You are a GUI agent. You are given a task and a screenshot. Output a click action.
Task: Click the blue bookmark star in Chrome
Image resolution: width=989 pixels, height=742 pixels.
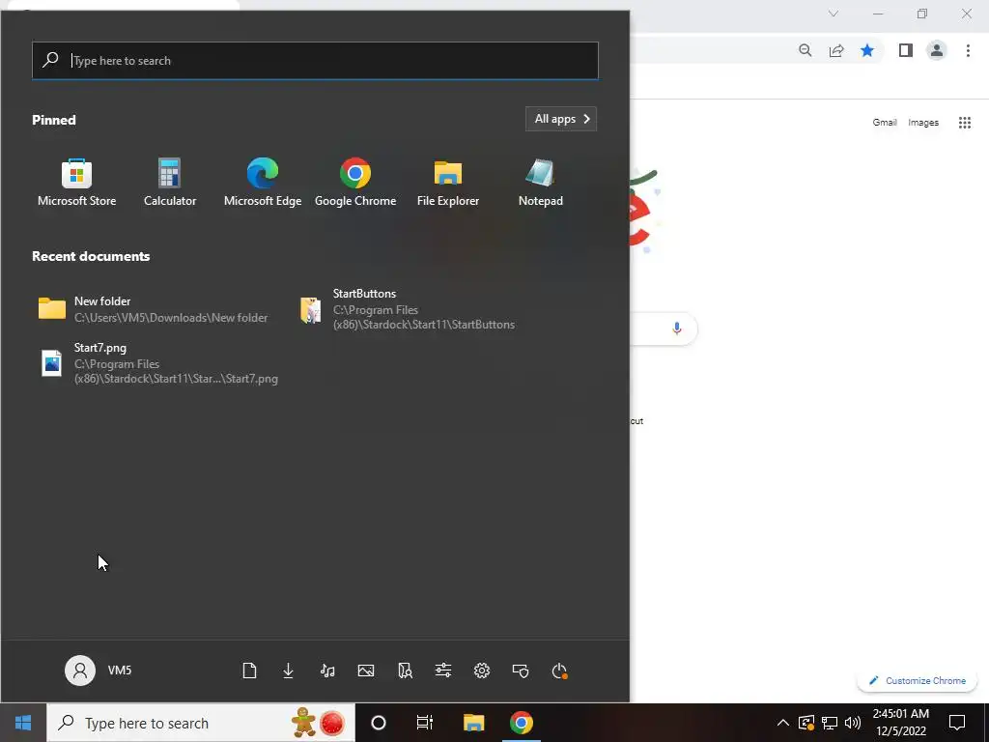tap(868, 50)
